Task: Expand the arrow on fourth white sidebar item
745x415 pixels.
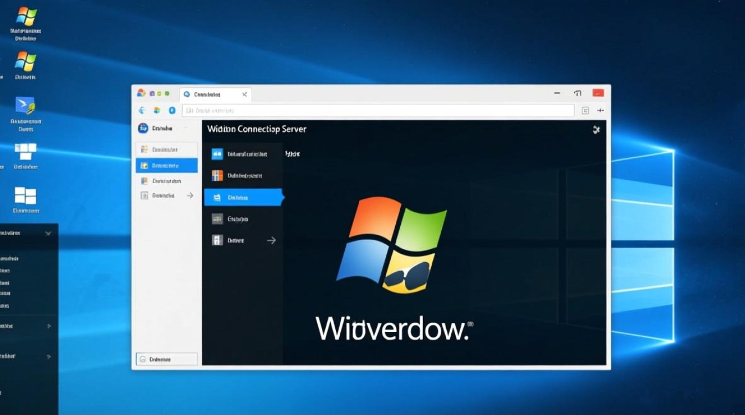Action: tap(190, 195)
